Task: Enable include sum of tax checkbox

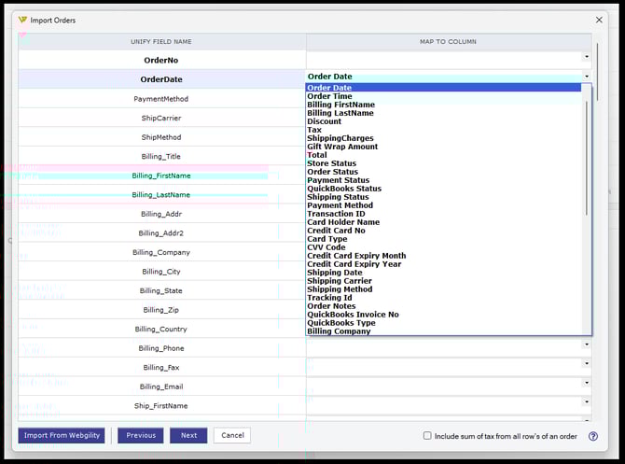Action: (427, 436)
